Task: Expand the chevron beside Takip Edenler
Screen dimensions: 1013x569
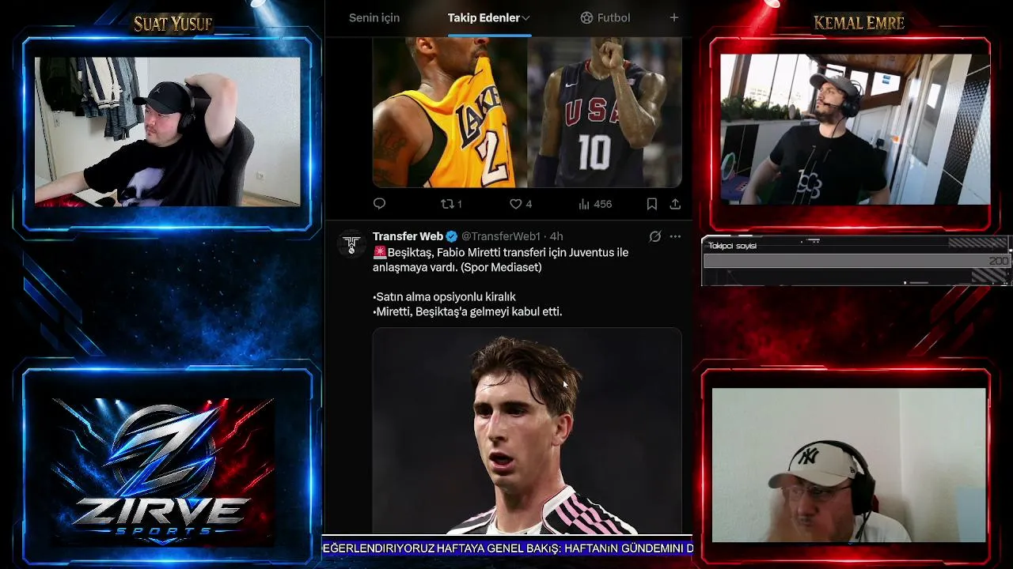Action: 525,17
